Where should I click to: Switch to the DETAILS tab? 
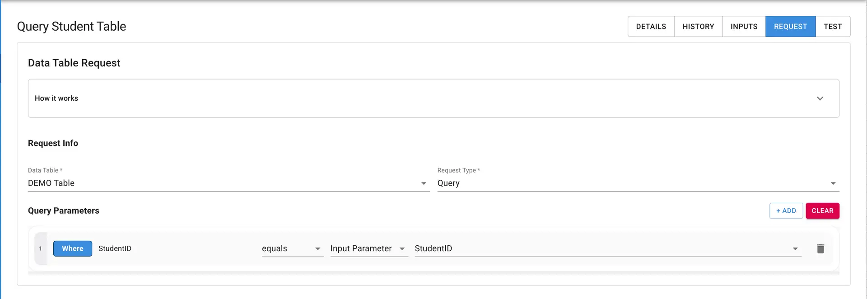[651, 26]
